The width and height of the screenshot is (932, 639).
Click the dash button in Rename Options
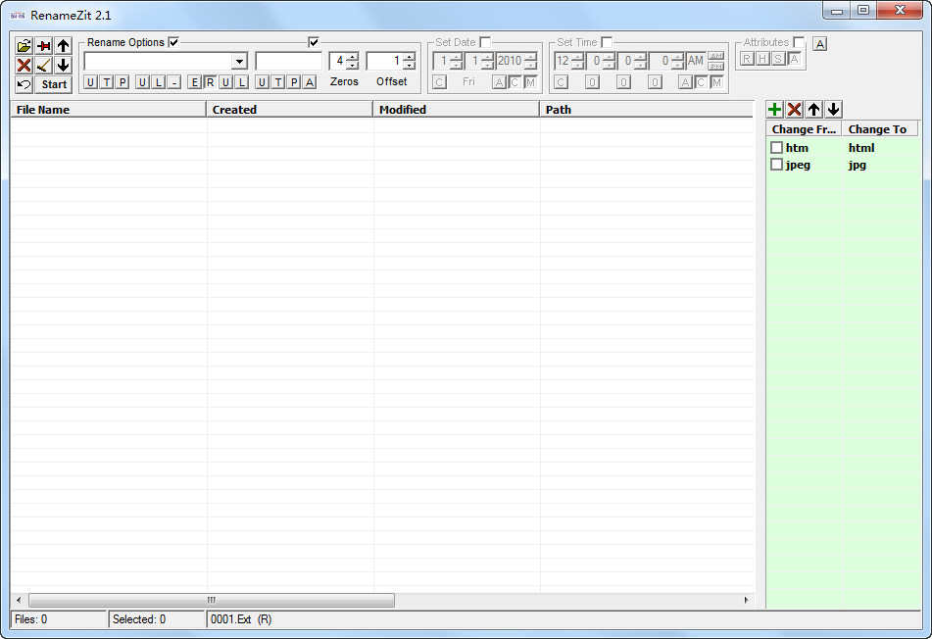pos(173,82)
